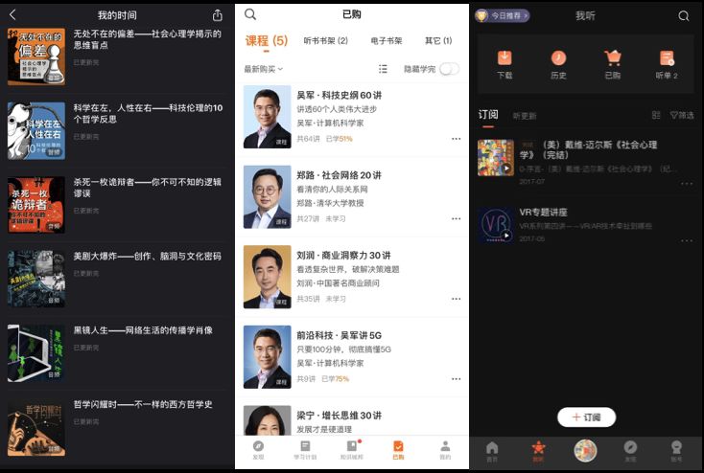This screenshot has height=473, width=704.
Task: Open the 听单 playlist icon
Action: (x=667, y=58)
